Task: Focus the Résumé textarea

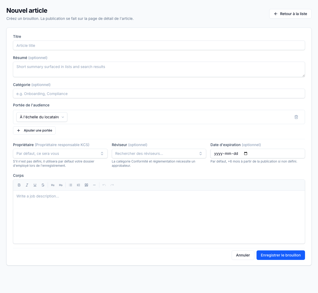Action: tap(159, 69)
